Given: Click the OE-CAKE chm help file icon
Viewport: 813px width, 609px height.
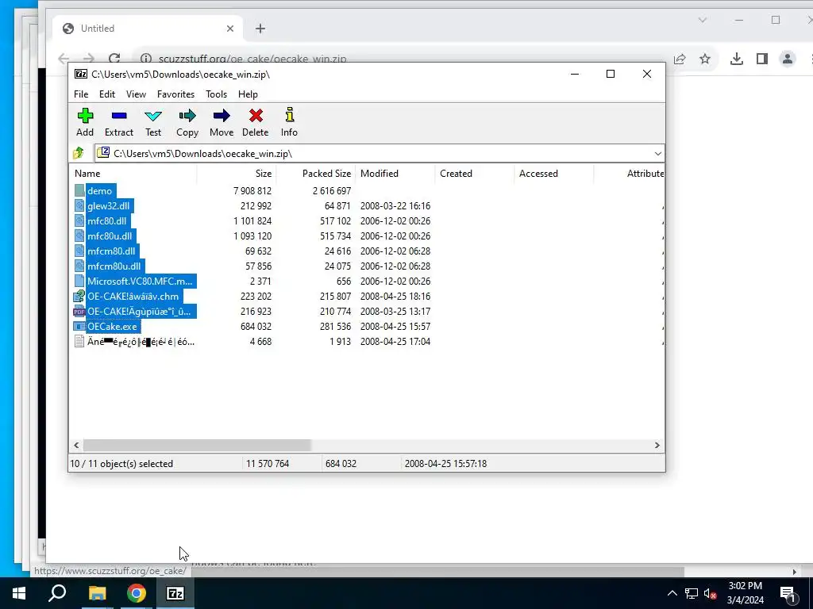Looking at the screenshot, I should click(79, 297).
